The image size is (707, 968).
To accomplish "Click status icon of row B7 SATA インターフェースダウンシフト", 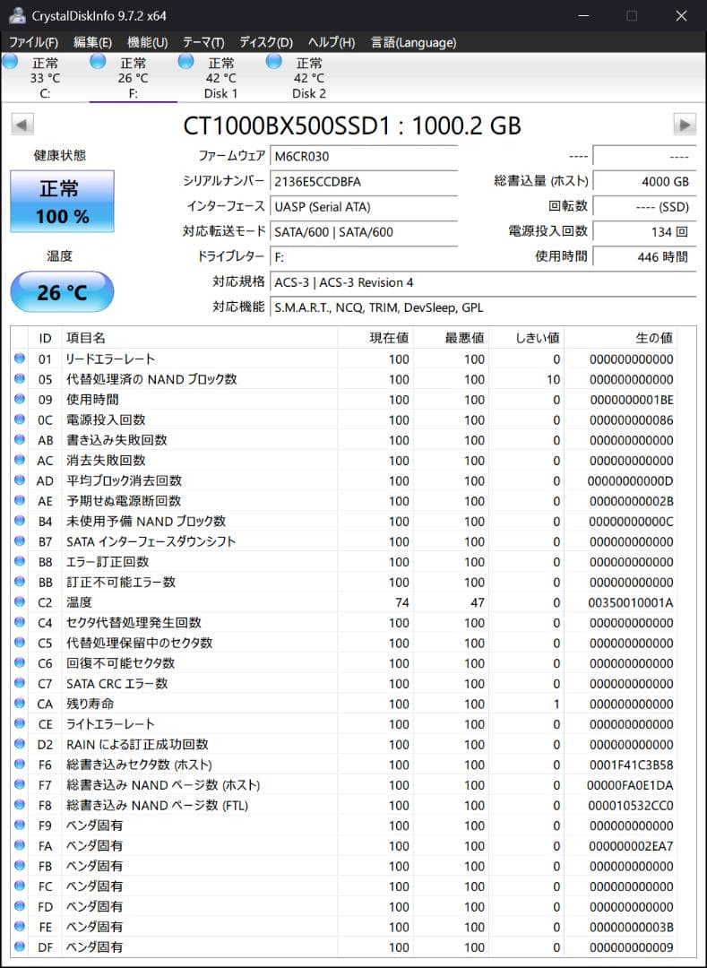I will 20,540.
